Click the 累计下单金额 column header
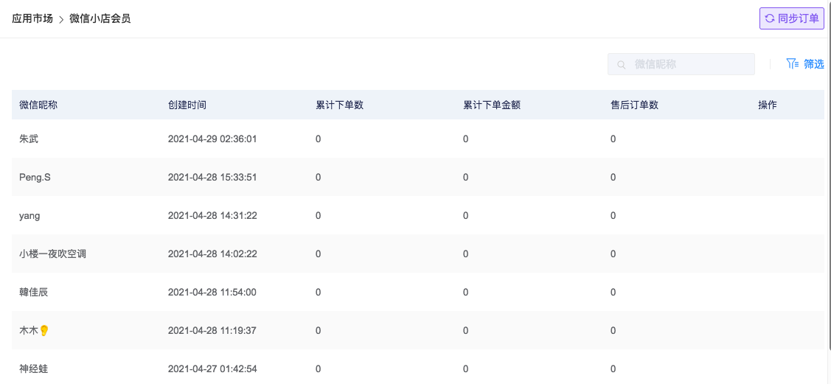The height and width of the screenshot is (384, 831). [492, 105]
